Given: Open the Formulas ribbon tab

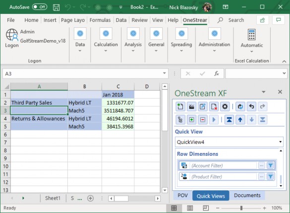Looking at the screenshot, I should 100,20.
